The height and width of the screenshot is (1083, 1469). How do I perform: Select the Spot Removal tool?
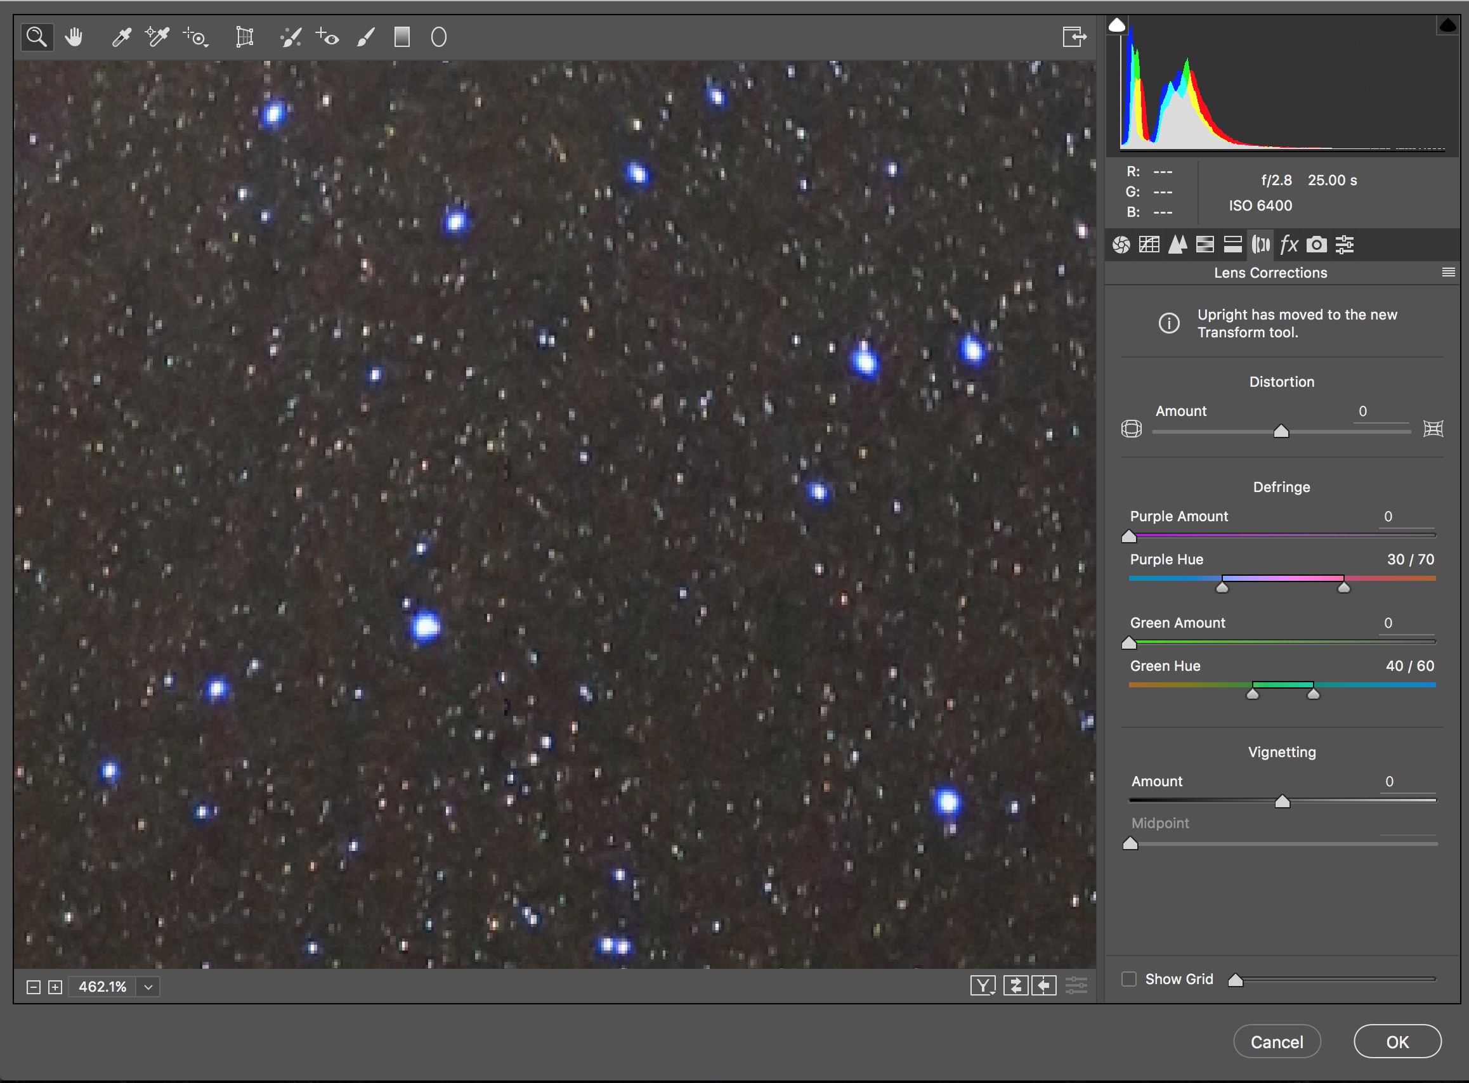click(290, 37)
